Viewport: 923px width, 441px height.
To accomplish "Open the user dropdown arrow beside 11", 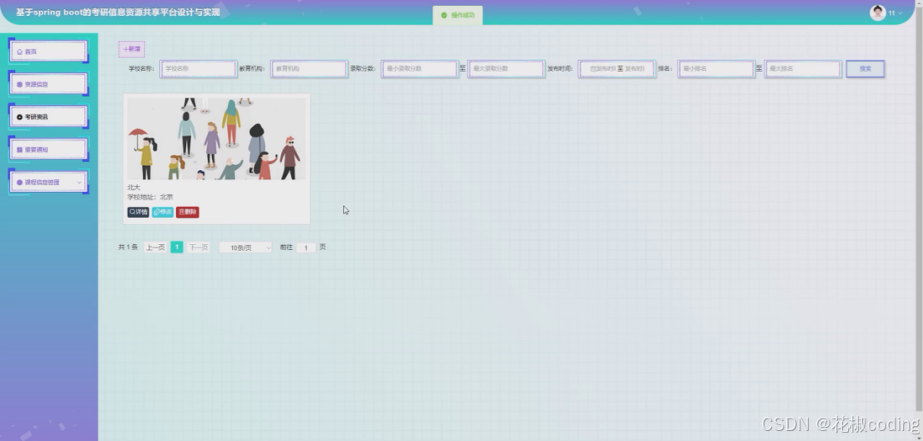I will pyautogui.click(x=900, y=13).
